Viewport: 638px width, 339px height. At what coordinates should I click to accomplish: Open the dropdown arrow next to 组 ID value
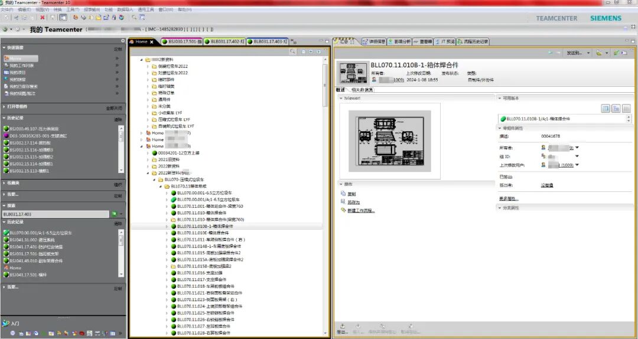[x=577, y=157]
